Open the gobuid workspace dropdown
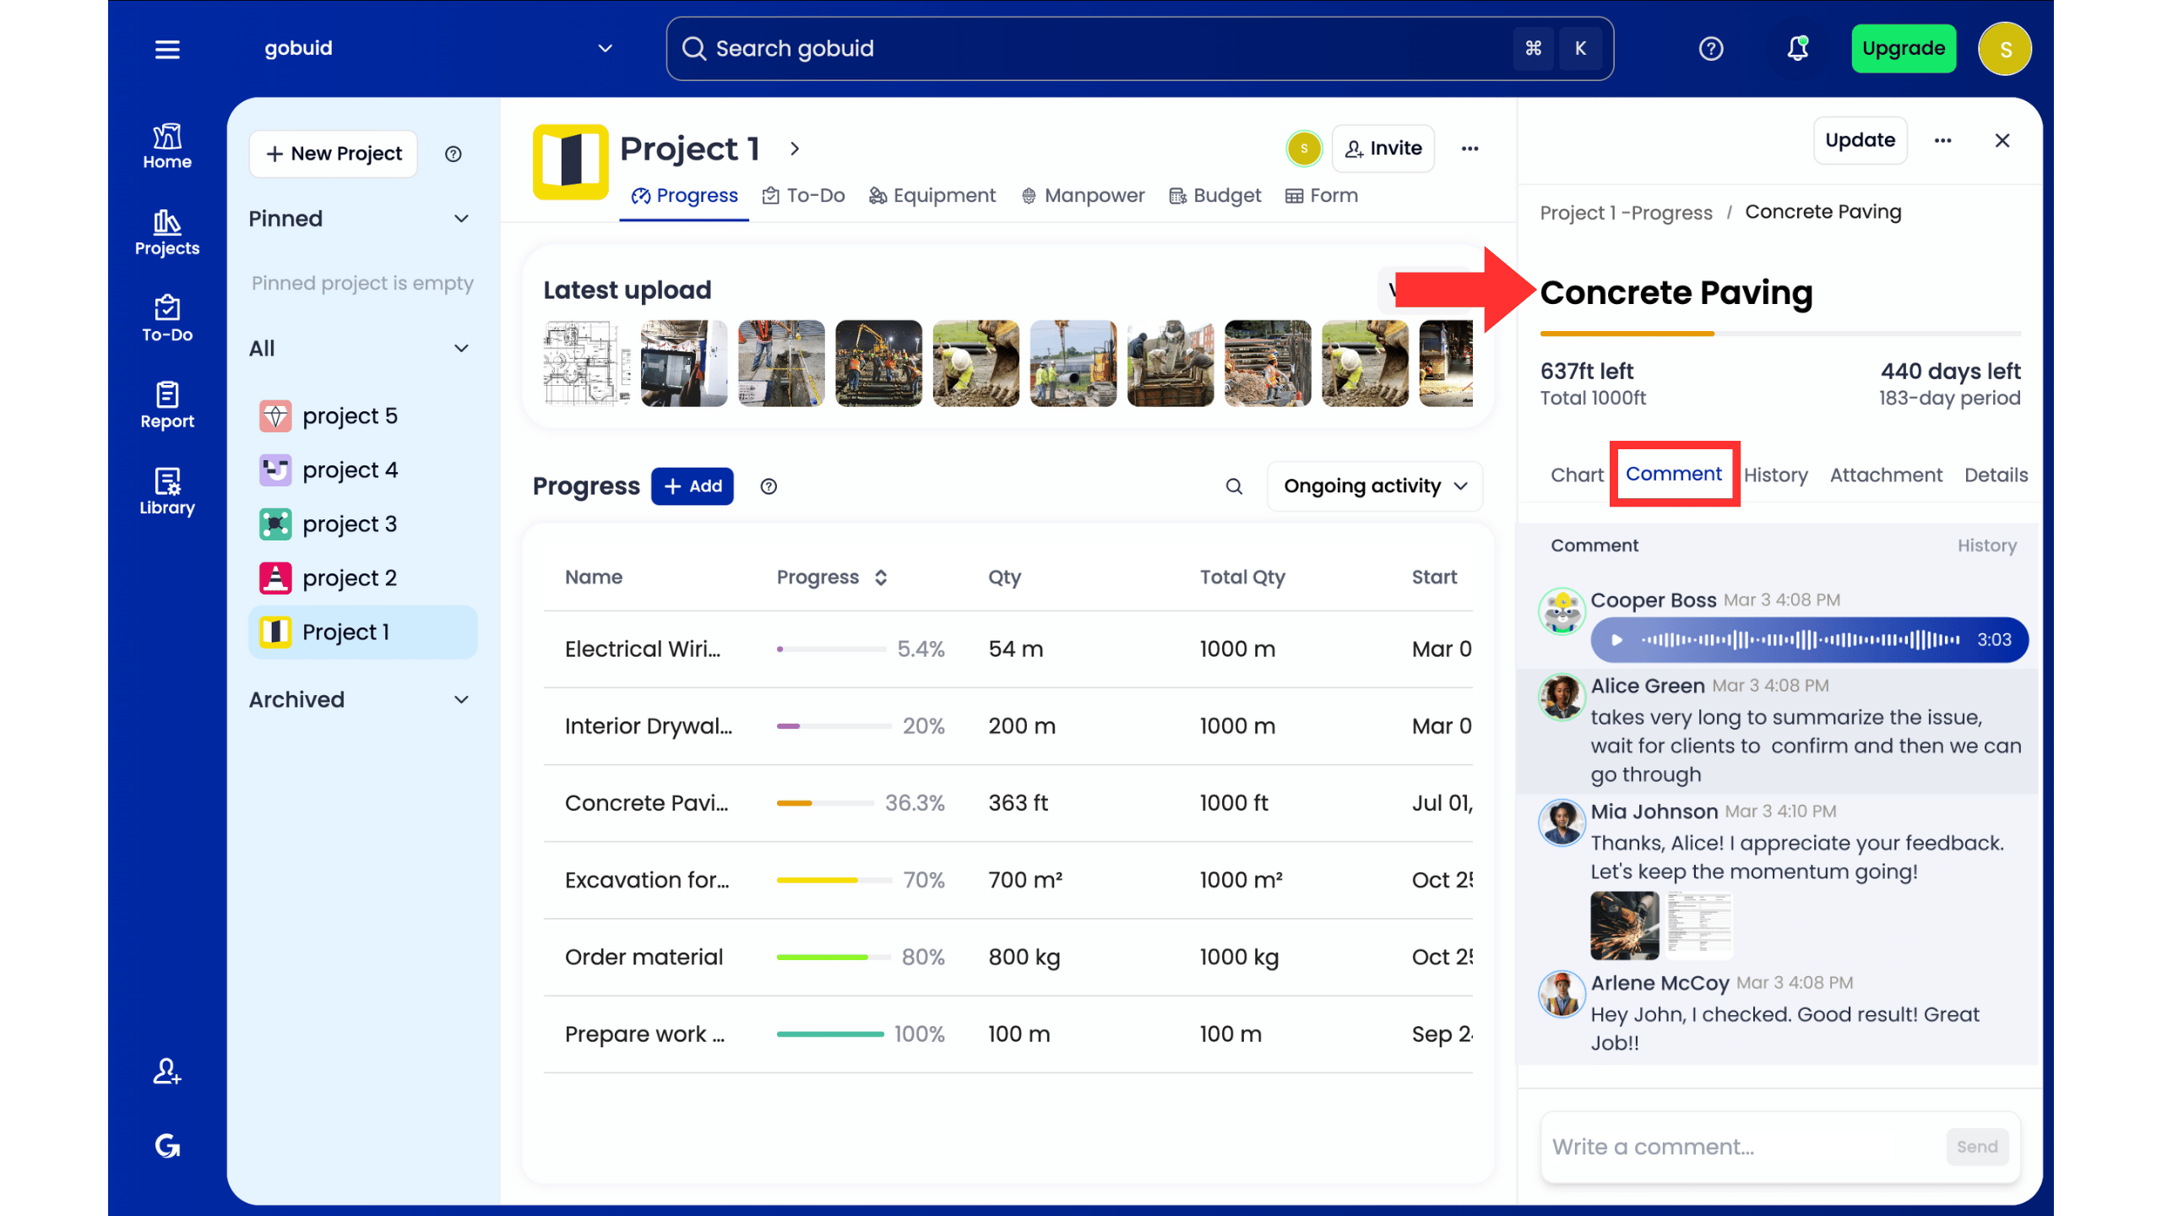This screenshot has height=1216, width=2162. pyautogui.click(x=605, y=49)
